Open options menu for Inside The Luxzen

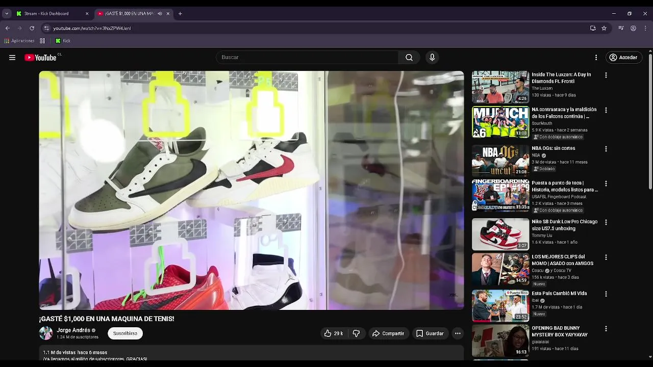pyautogui.click(x=606, y=75)
